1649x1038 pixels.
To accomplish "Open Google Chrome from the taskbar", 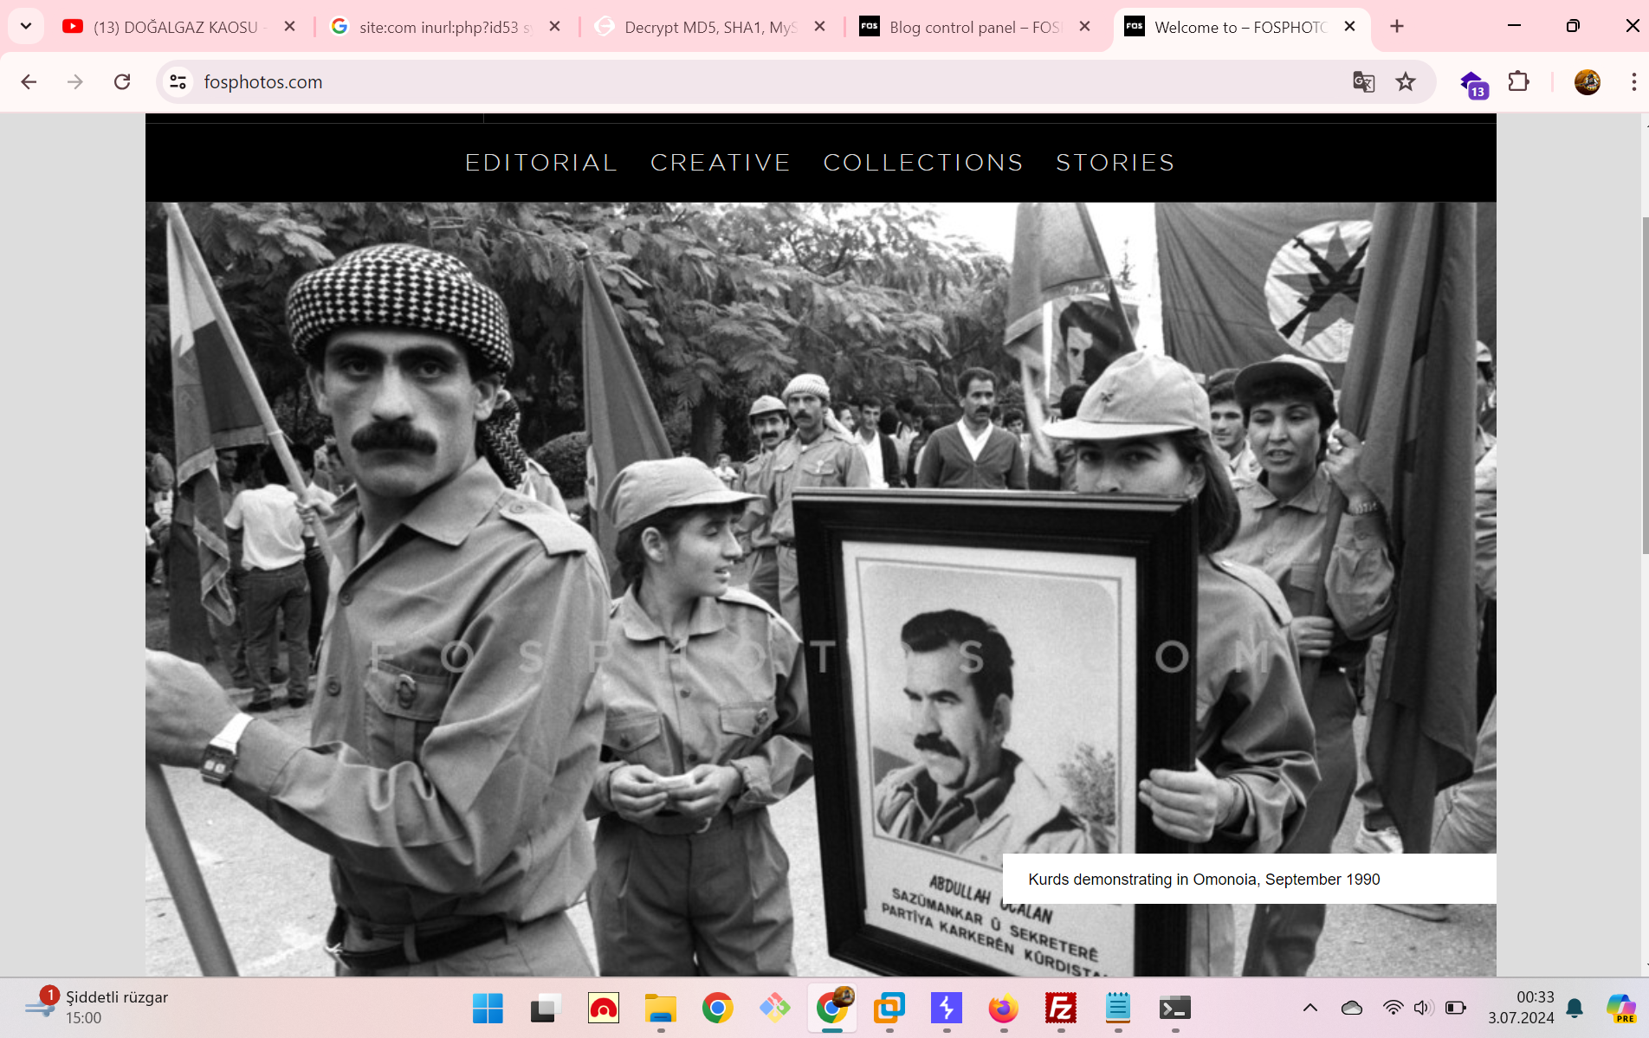I will (x=717, y=1008).
